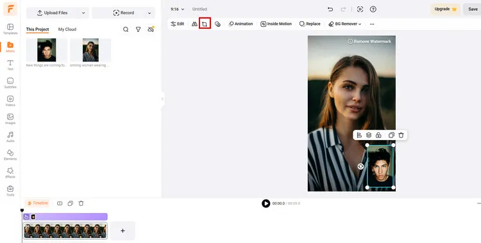Click the Upload Files button
Image resolution: width=481 pixels, height=243 pixels.
tap(53, 13)
